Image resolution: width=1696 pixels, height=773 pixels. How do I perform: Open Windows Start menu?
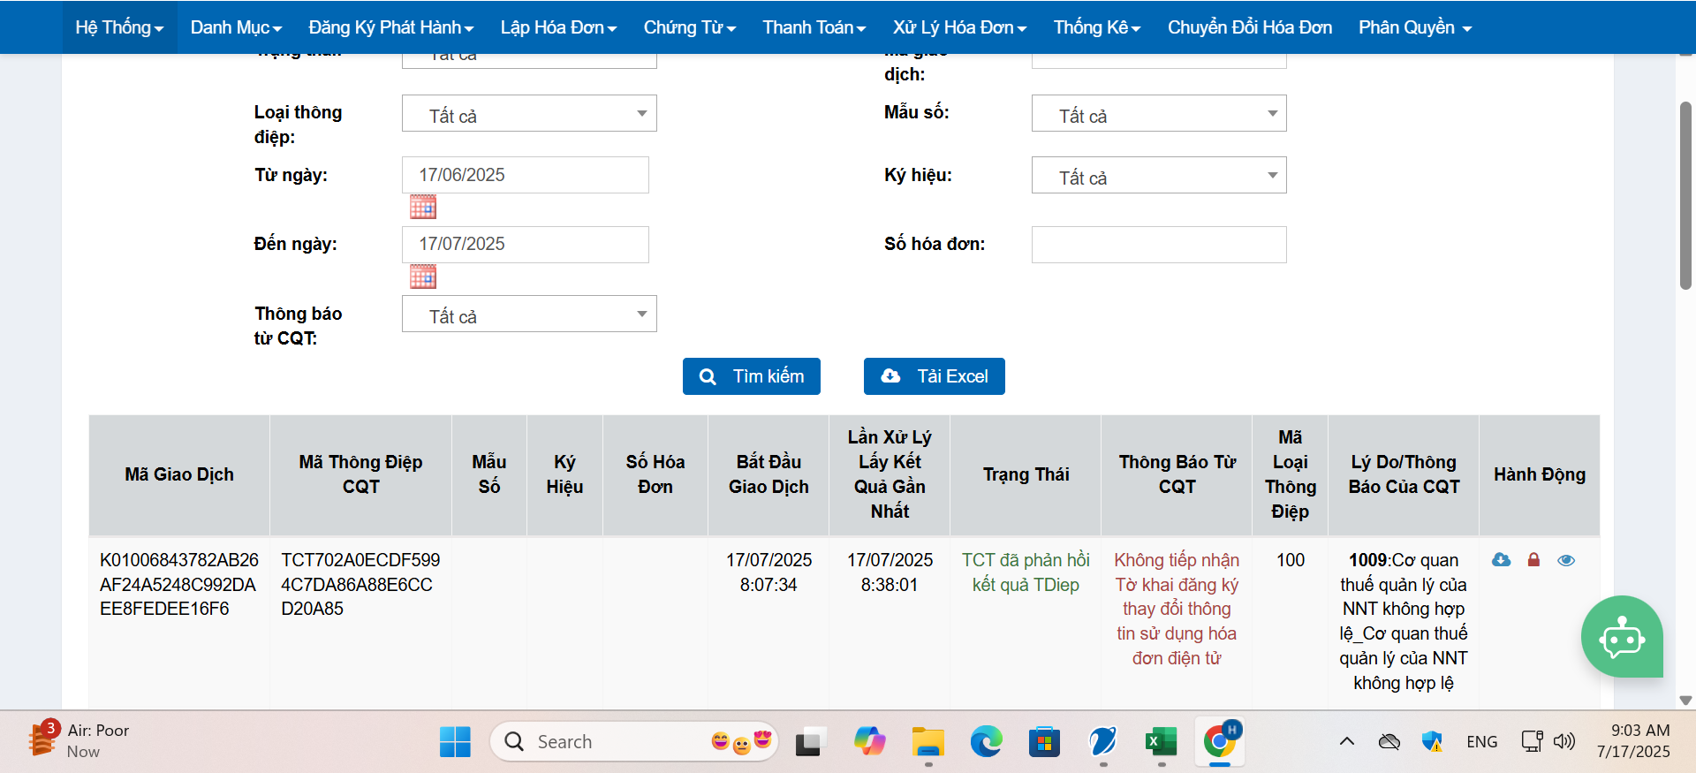tap(455, 742)
